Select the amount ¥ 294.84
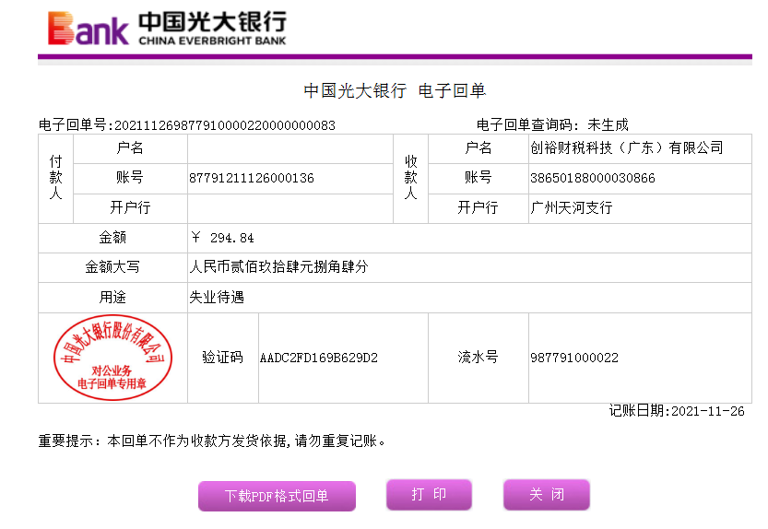The image size is (768, 529). (x=223, y=238)
